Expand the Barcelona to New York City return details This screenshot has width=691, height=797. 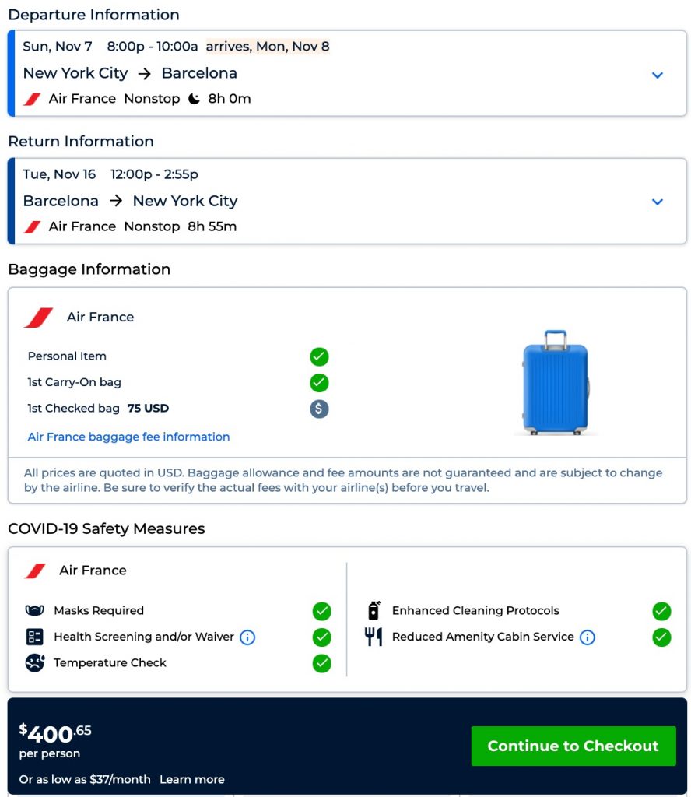658,202
